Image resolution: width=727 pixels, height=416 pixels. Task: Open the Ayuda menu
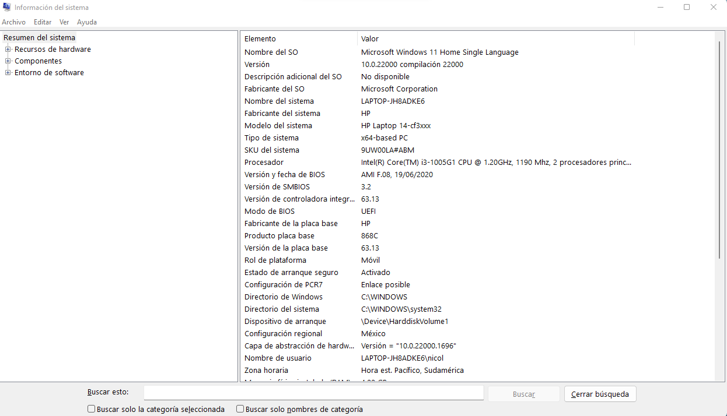87,22
